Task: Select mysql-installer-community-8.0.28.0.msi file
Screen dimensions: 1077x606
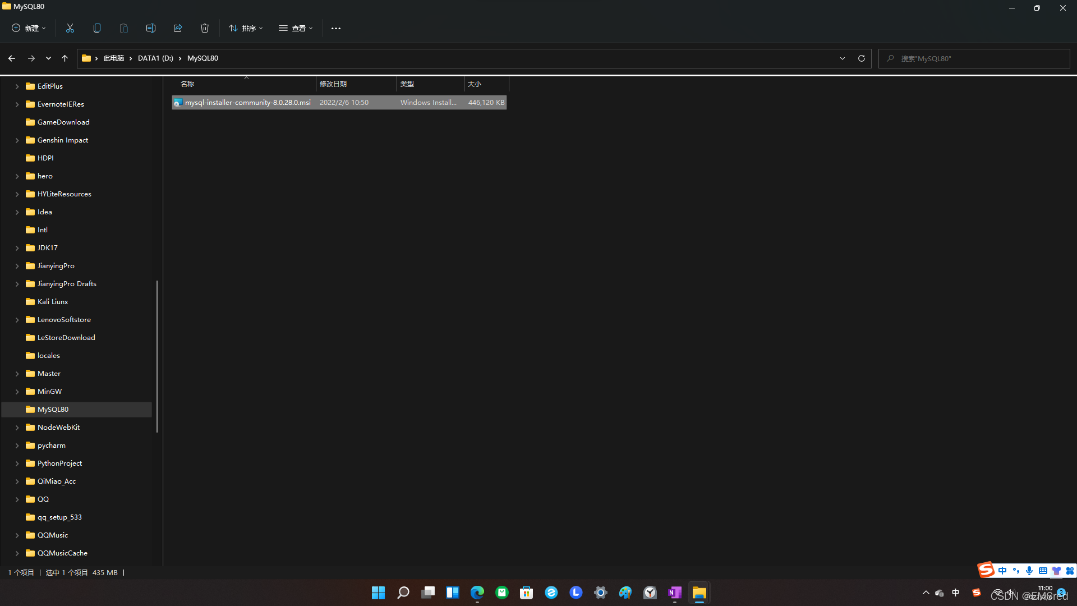Action: click(247, 103)
